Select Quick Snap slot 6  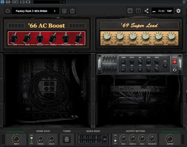click(88, 141)
